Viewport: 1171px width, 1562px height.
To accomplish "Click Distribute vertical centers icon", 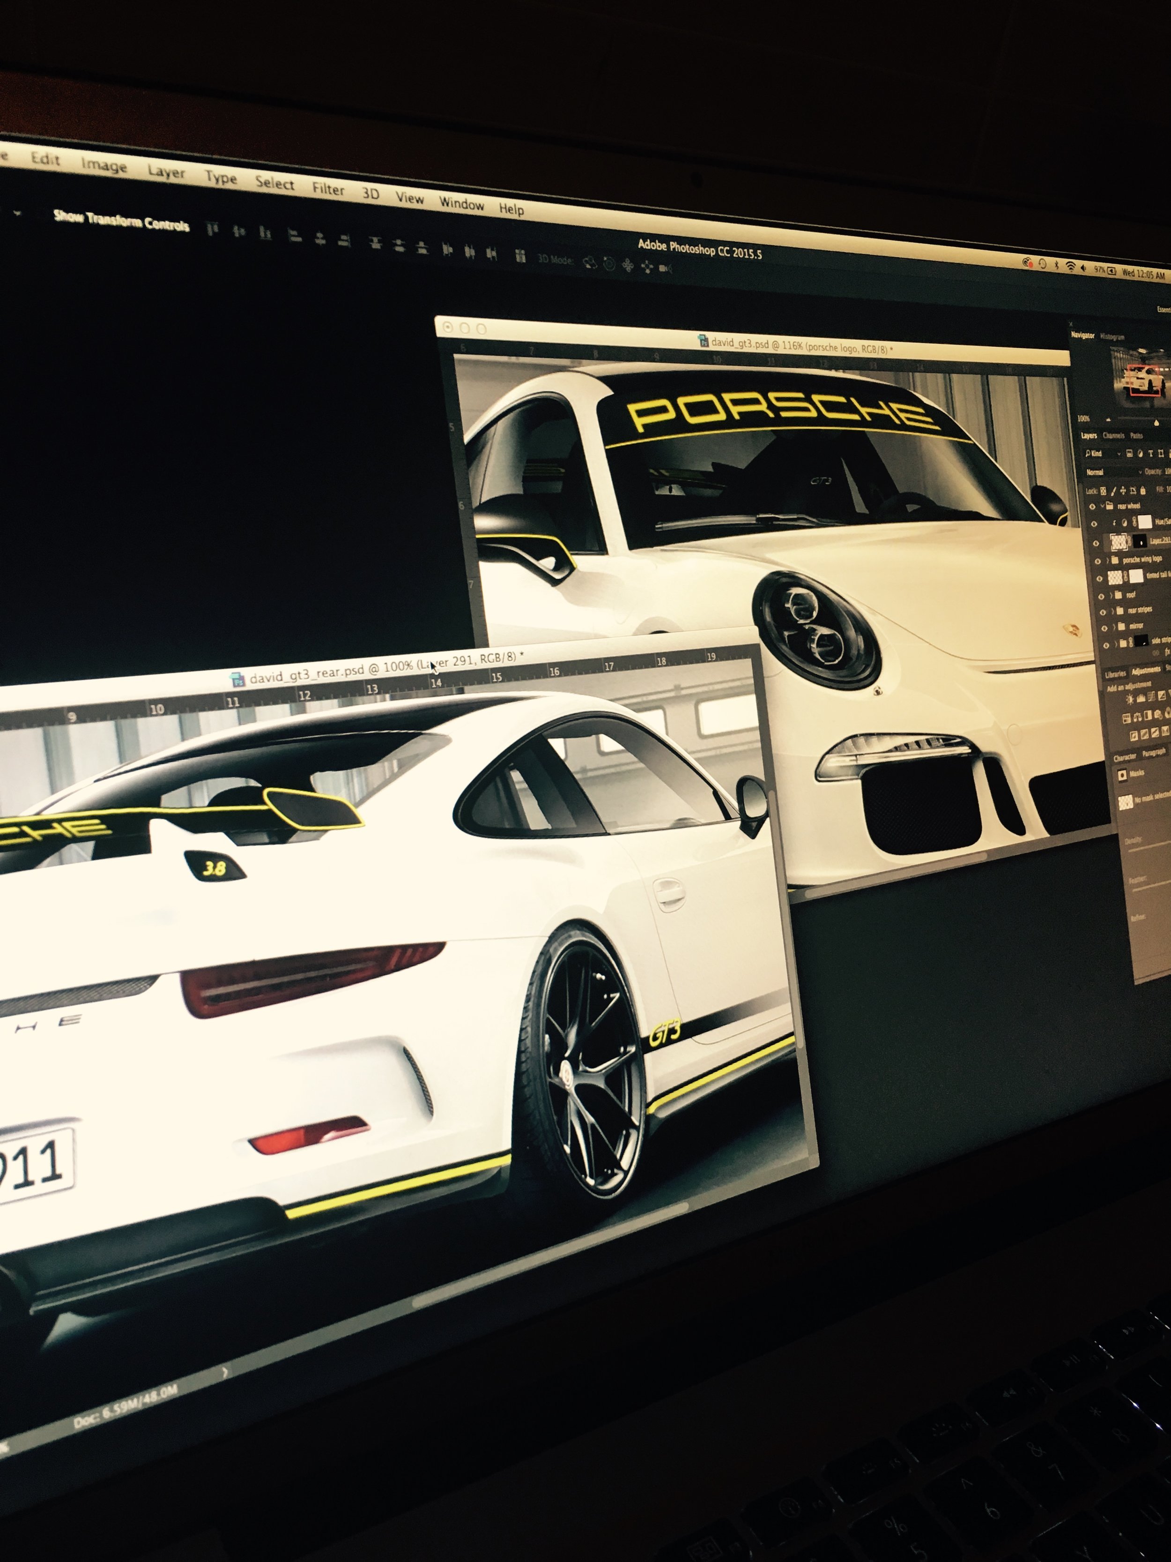I will (x=399, y=246).
